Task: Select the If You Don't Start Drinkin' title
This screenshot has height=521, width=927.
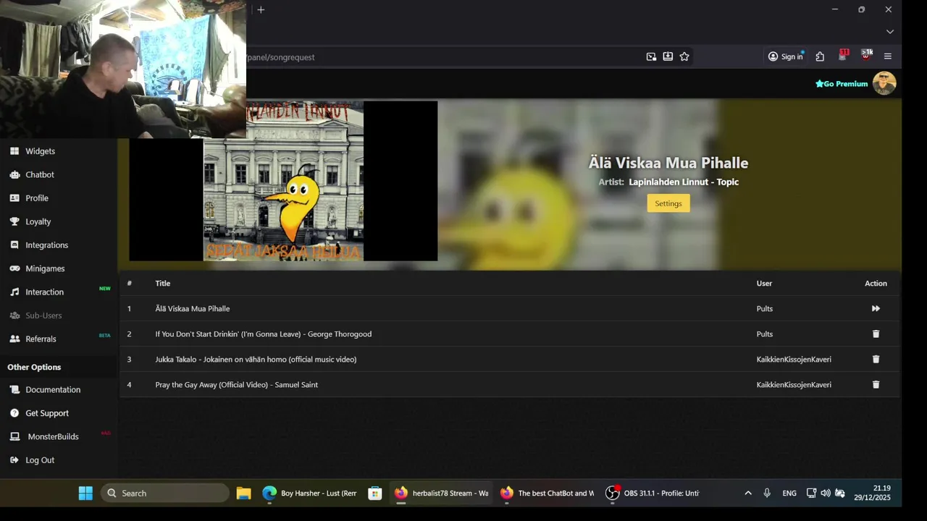Action: (x=264, y=334)
